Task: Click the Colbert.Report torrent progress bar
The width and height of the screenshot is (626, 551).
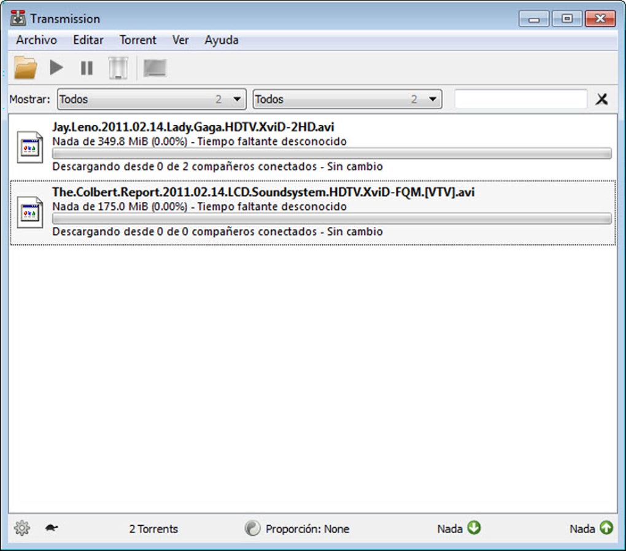Action: (x=332, y=218)
